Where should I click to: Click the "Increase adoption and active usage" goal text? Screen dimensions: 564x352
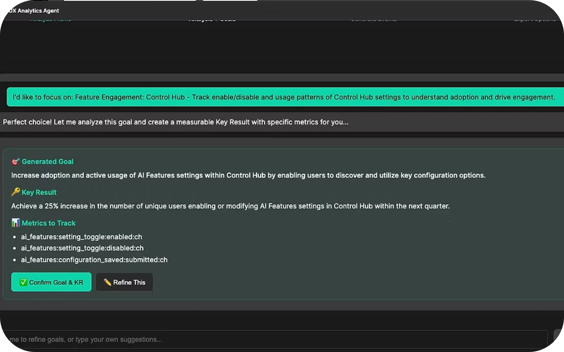click(x=248, y=175)
